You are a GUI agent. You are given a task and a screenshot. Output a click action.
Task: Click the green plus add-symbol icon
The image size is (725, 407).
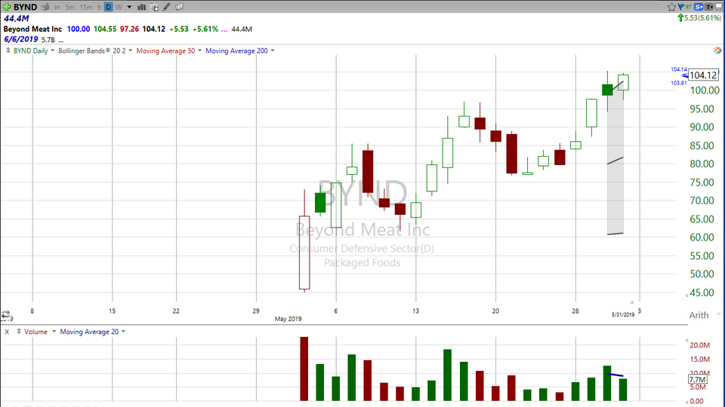[x=7, y=7]
